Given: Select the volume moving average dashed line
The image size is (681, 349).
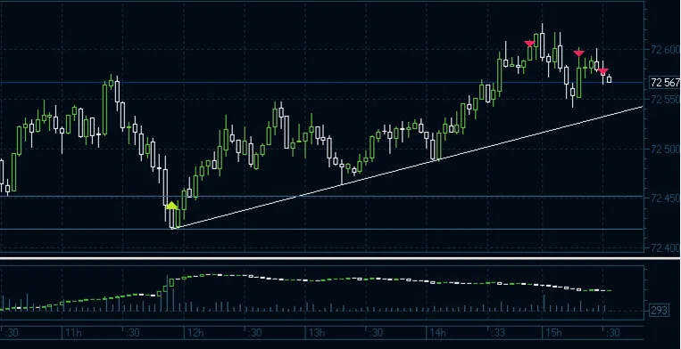Looking at the screenshot, I should tap(306, 291).
